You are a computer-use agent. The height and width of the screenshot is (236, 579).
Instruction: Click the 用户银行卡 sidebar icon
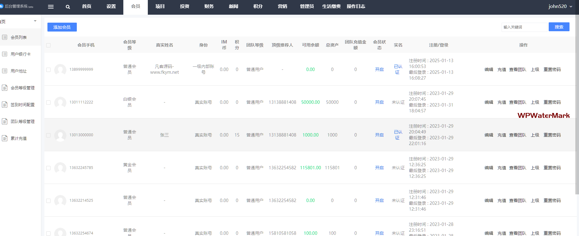pos(5,54)
